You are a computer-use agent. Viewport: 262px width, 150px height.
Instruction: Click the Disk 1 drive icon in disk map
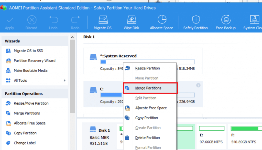coord(93,129)
